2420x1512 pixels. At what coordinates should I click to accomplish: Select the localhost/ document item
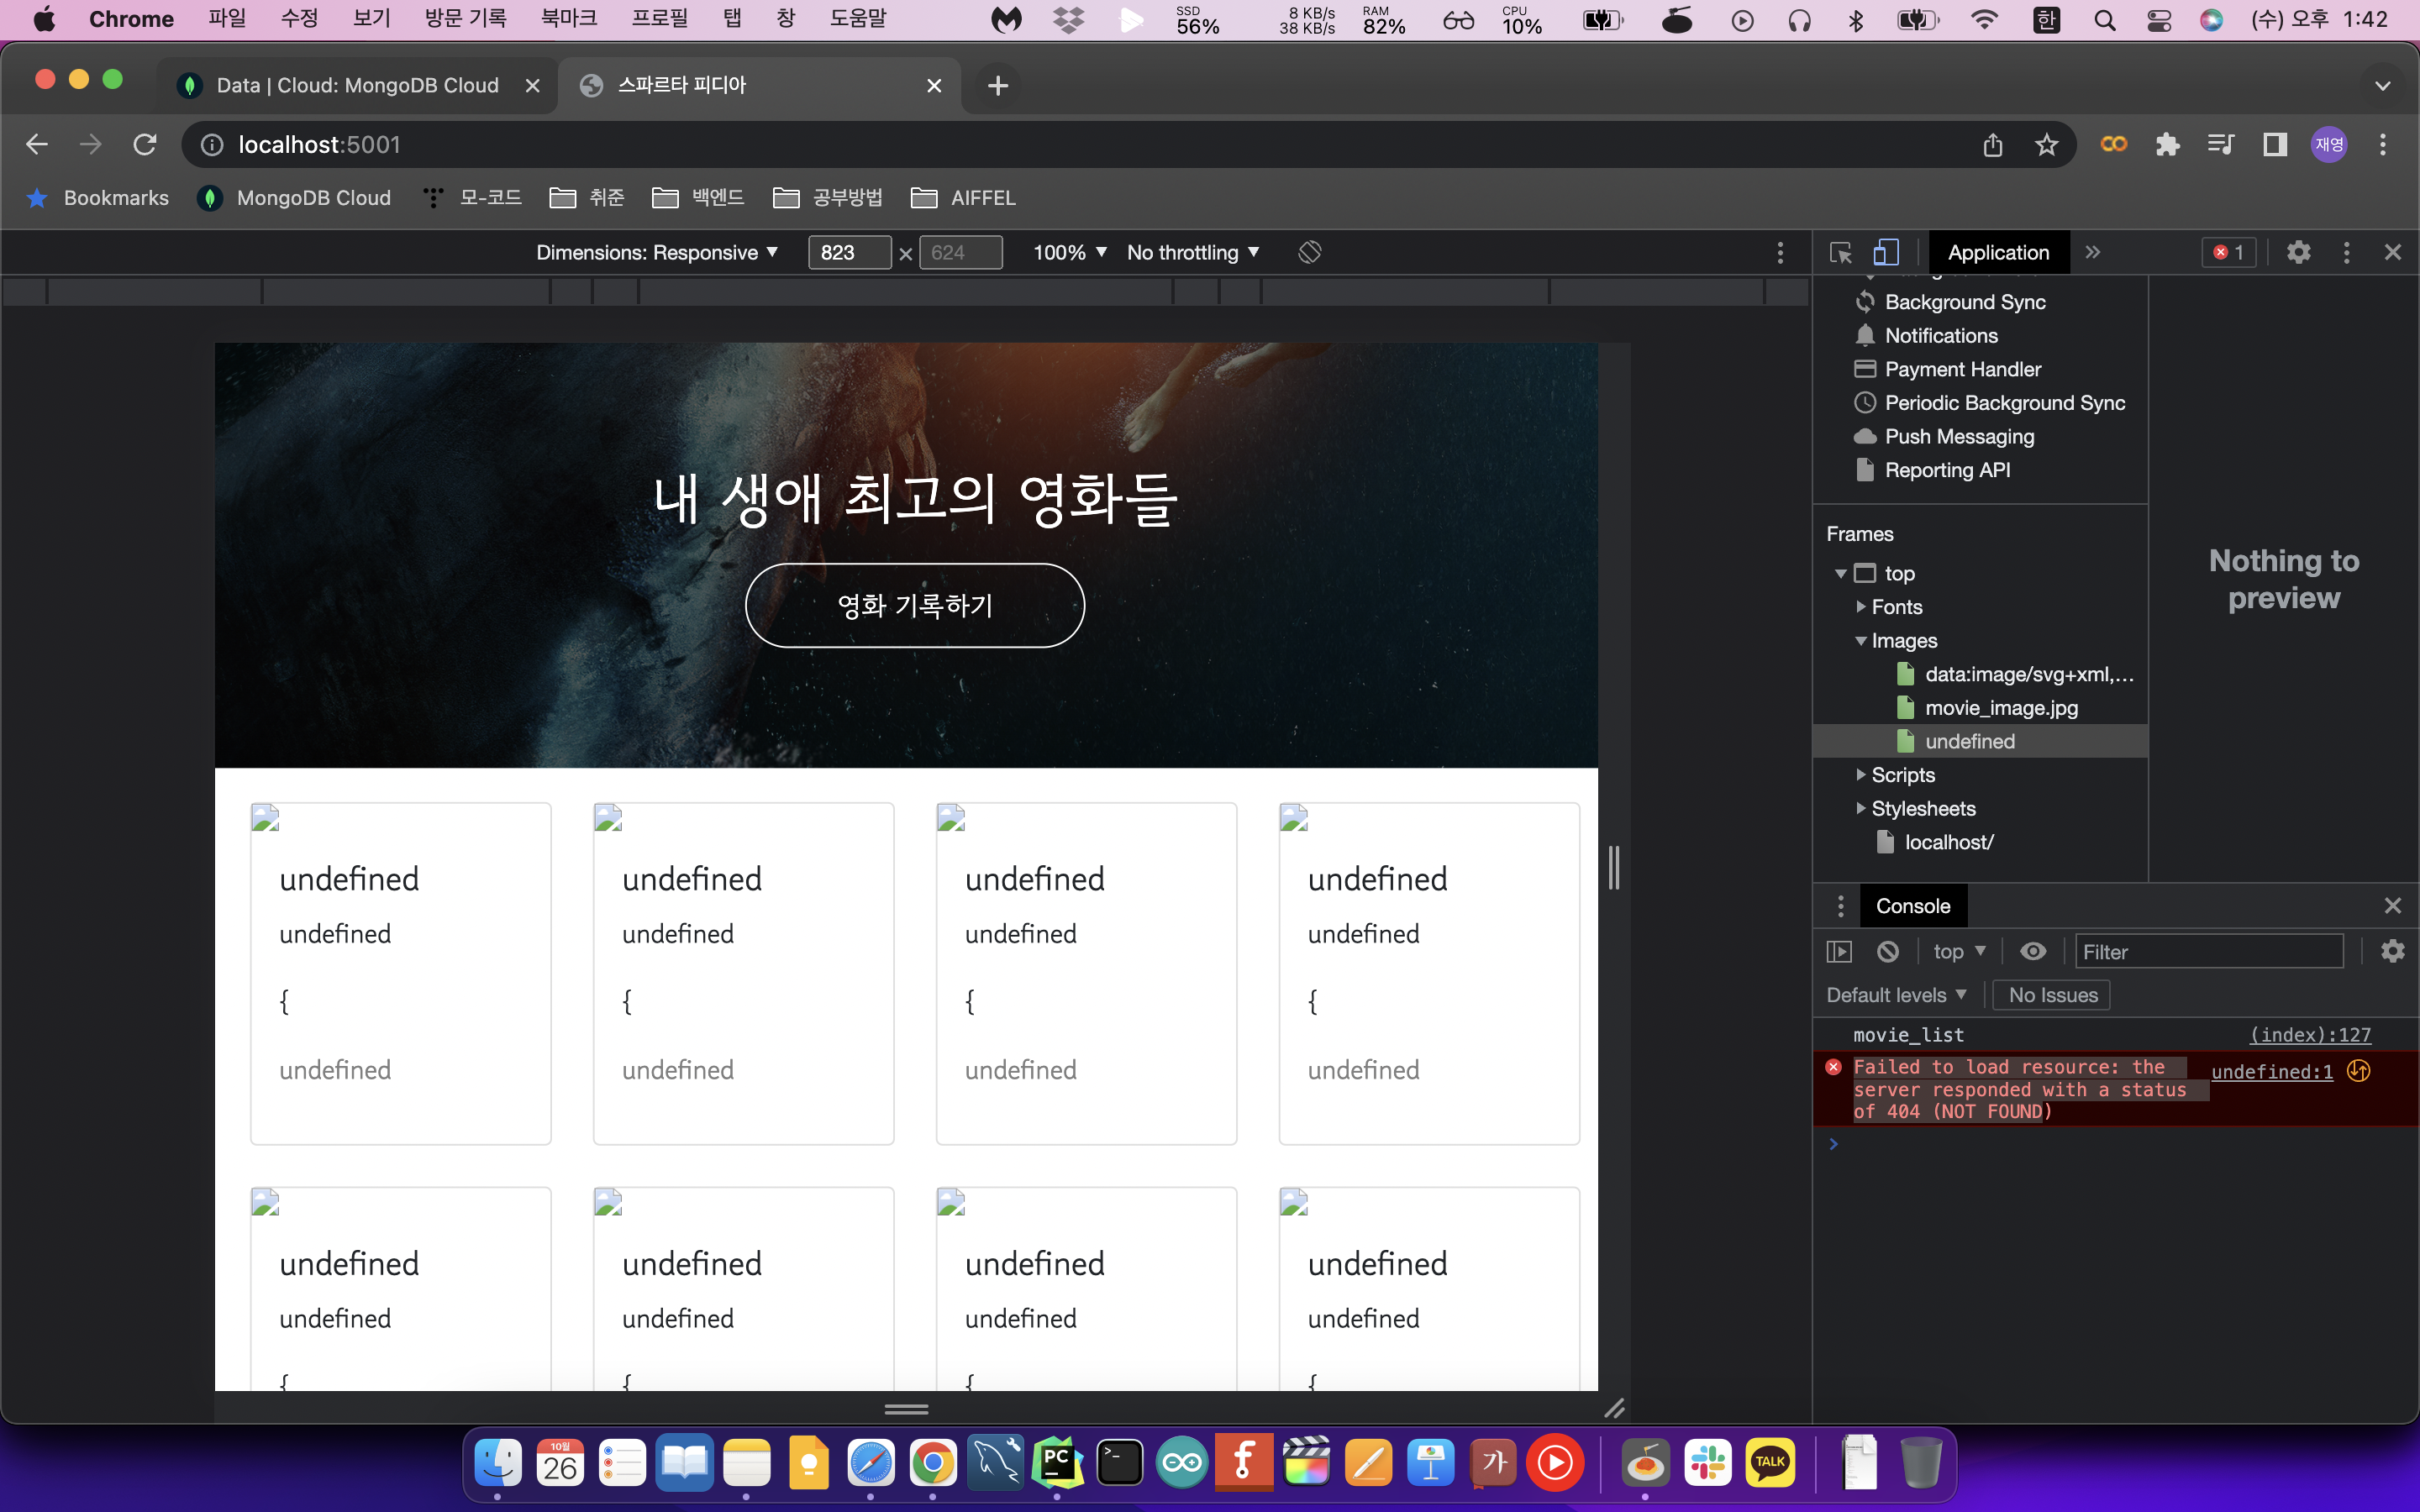click(1948, 842)
